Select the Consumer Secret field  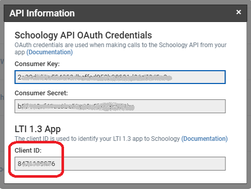[x=120, y=107]
